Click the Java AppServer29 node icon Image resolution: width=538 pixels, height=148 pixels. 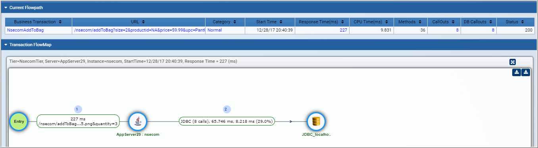click(x=138, y=122)
